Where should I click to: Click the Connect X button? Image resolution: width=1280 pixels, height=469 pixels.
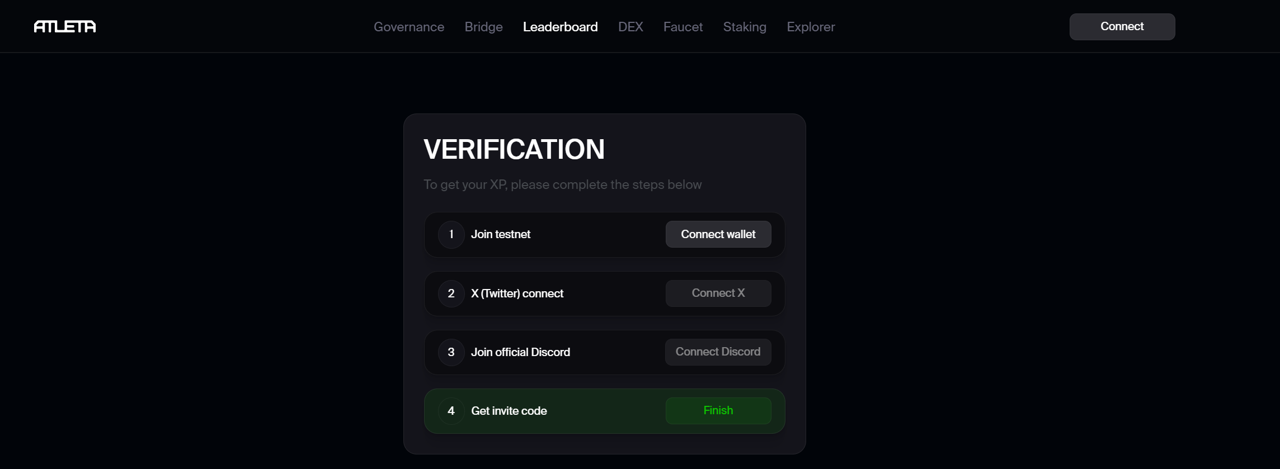pos(718,293)
